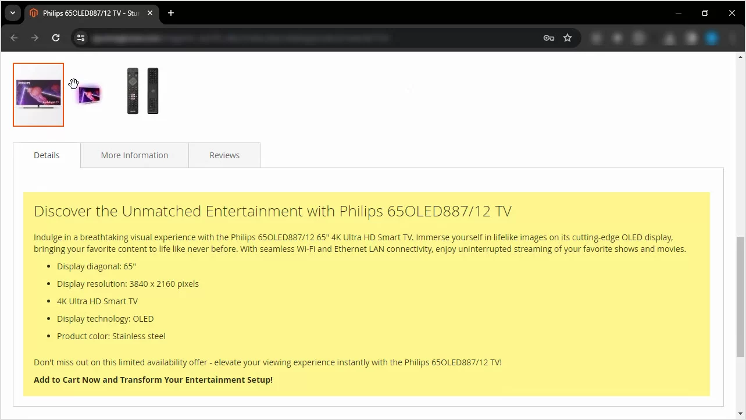Image resolution: width=746 pixels, height=420 pixels.
Task: Click the scrollbar up arrow
Action: point(740,57)
